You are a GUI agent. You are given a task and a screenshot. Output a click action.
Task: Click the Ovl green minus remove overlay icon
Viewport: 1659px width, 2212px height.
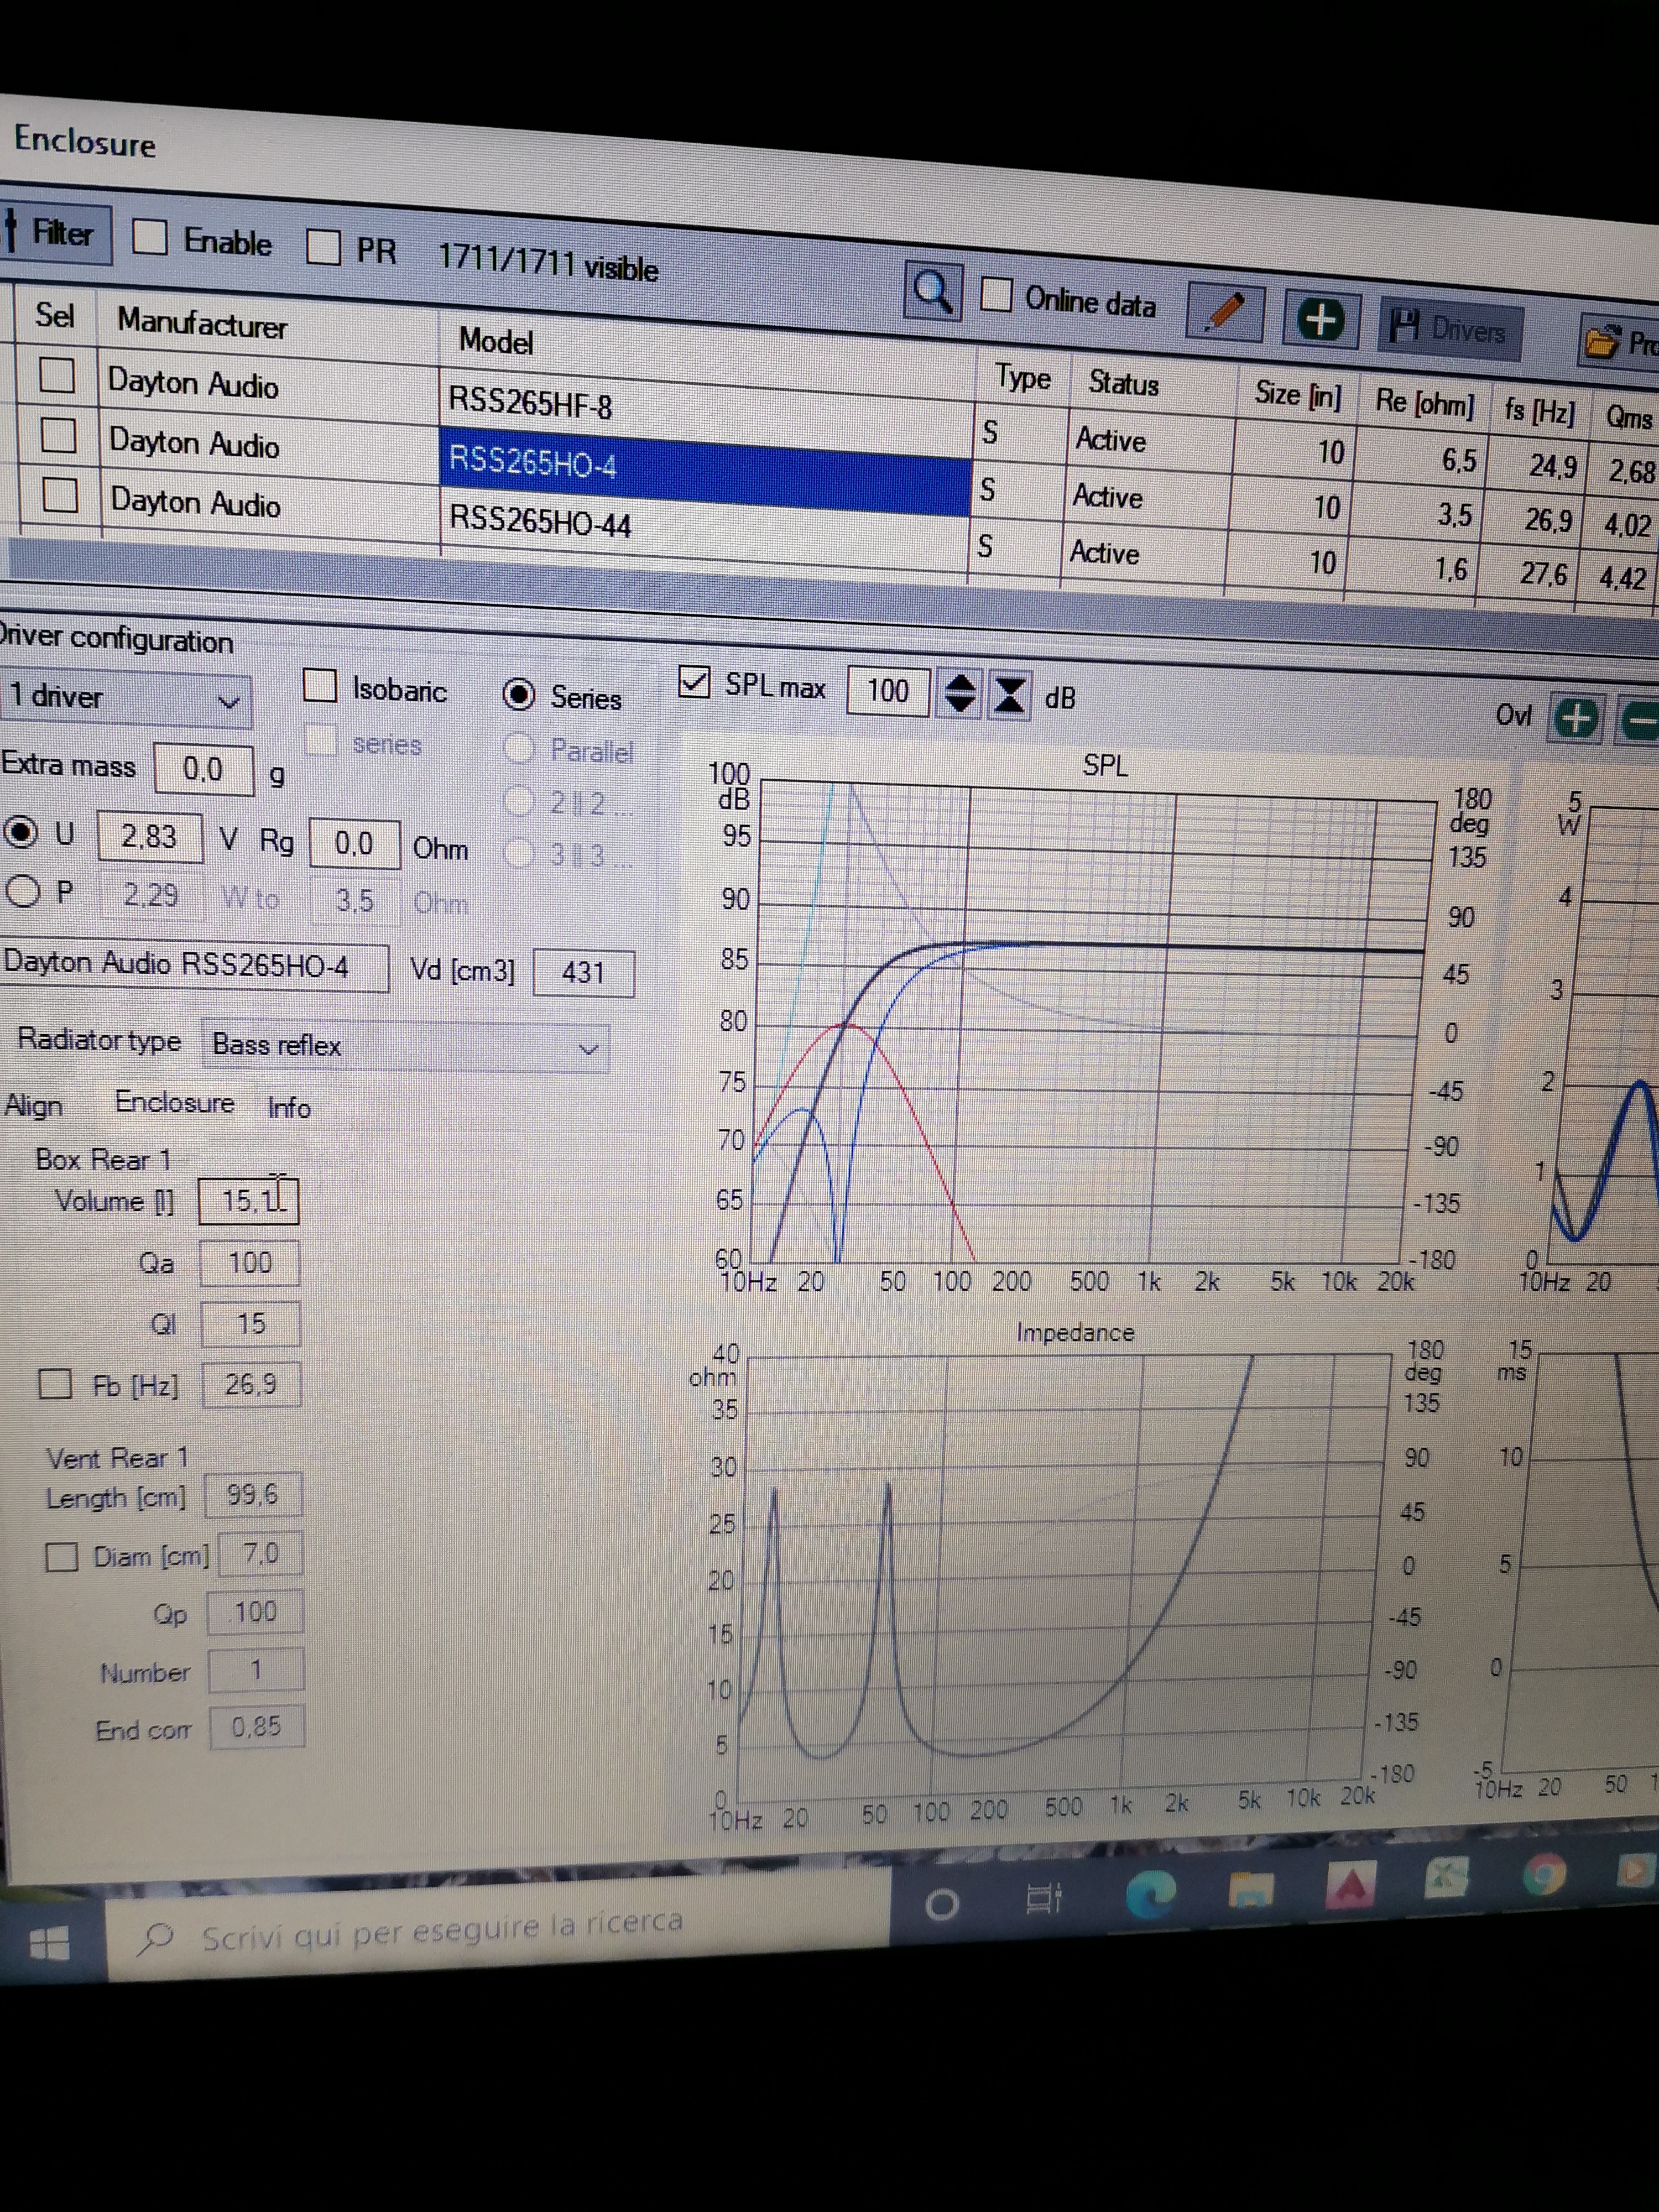pos(1640,721)
